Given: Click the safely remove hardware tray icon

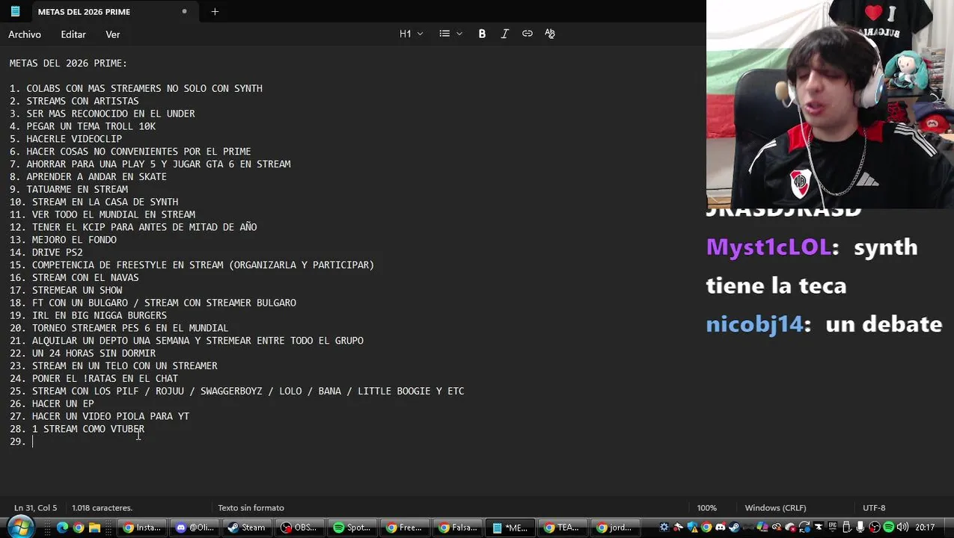Looking at the screenshot, I should 847,527.
